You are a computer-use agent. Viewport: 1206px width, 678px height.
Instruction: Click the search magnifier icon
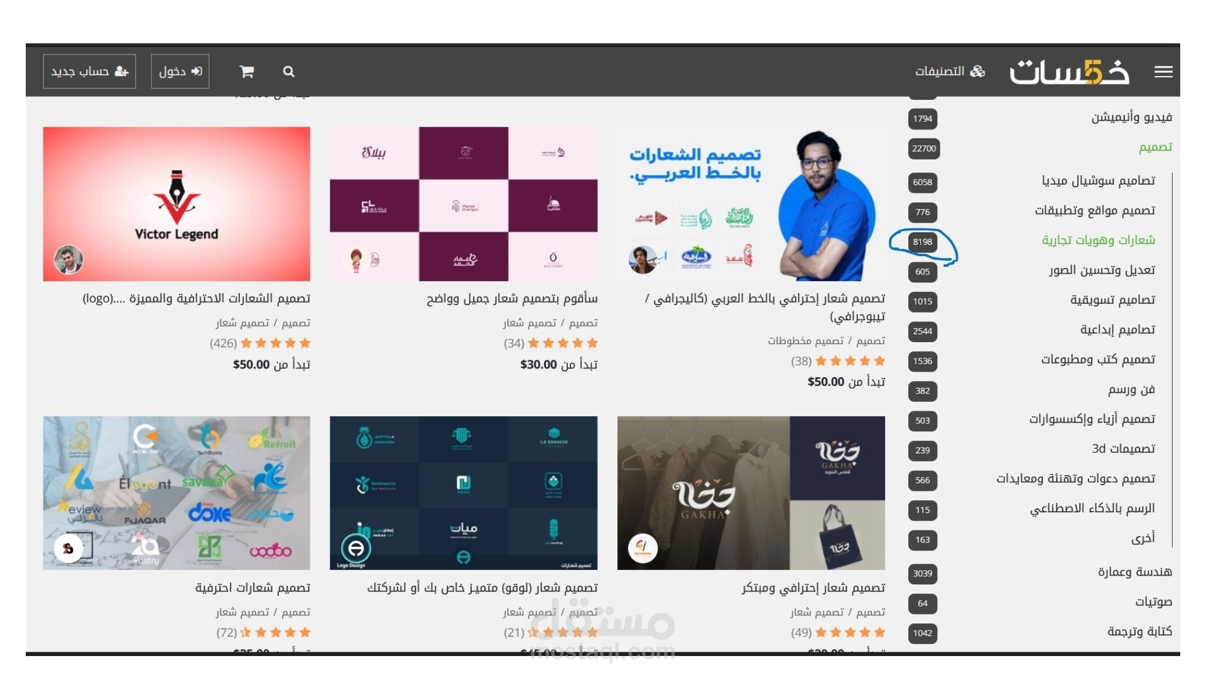pos(288,72)
